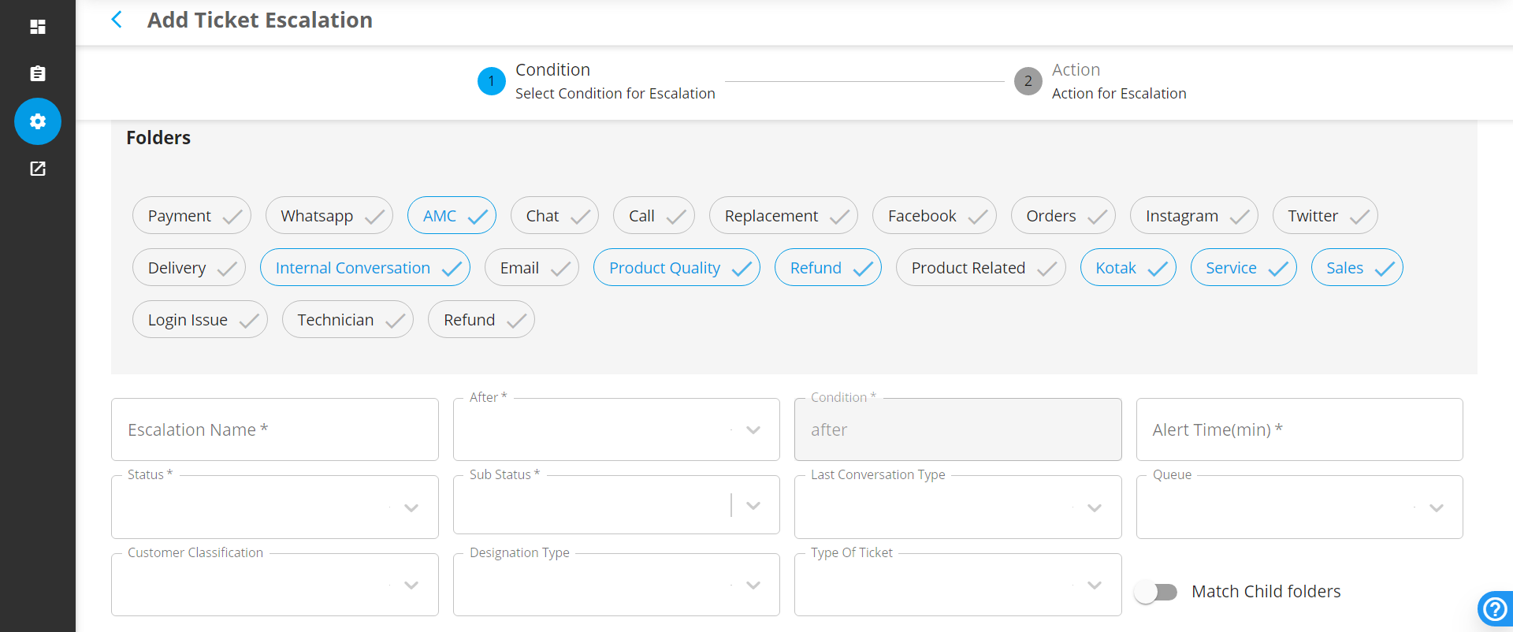Select the Login Issue folder chip
The width and height of the screenshot is (1513, 632).
[200, 320]
